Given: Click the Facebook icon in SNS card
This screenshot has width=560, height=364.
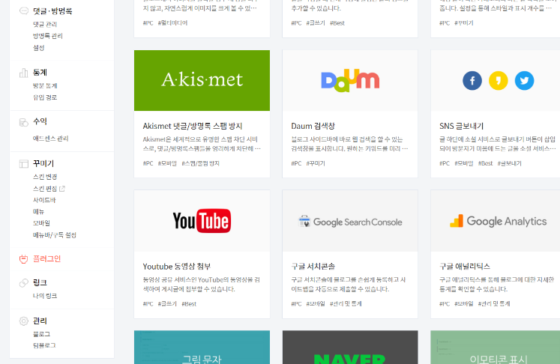Looking at the screenshot, I should coord(472,81).
